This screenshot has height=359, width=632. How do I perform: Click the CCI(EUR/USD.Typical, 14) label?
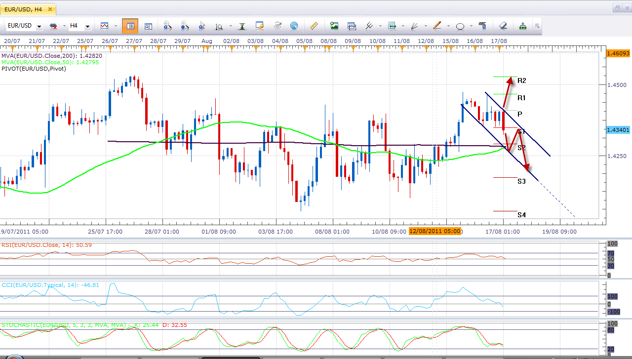(x=50, y=285)
